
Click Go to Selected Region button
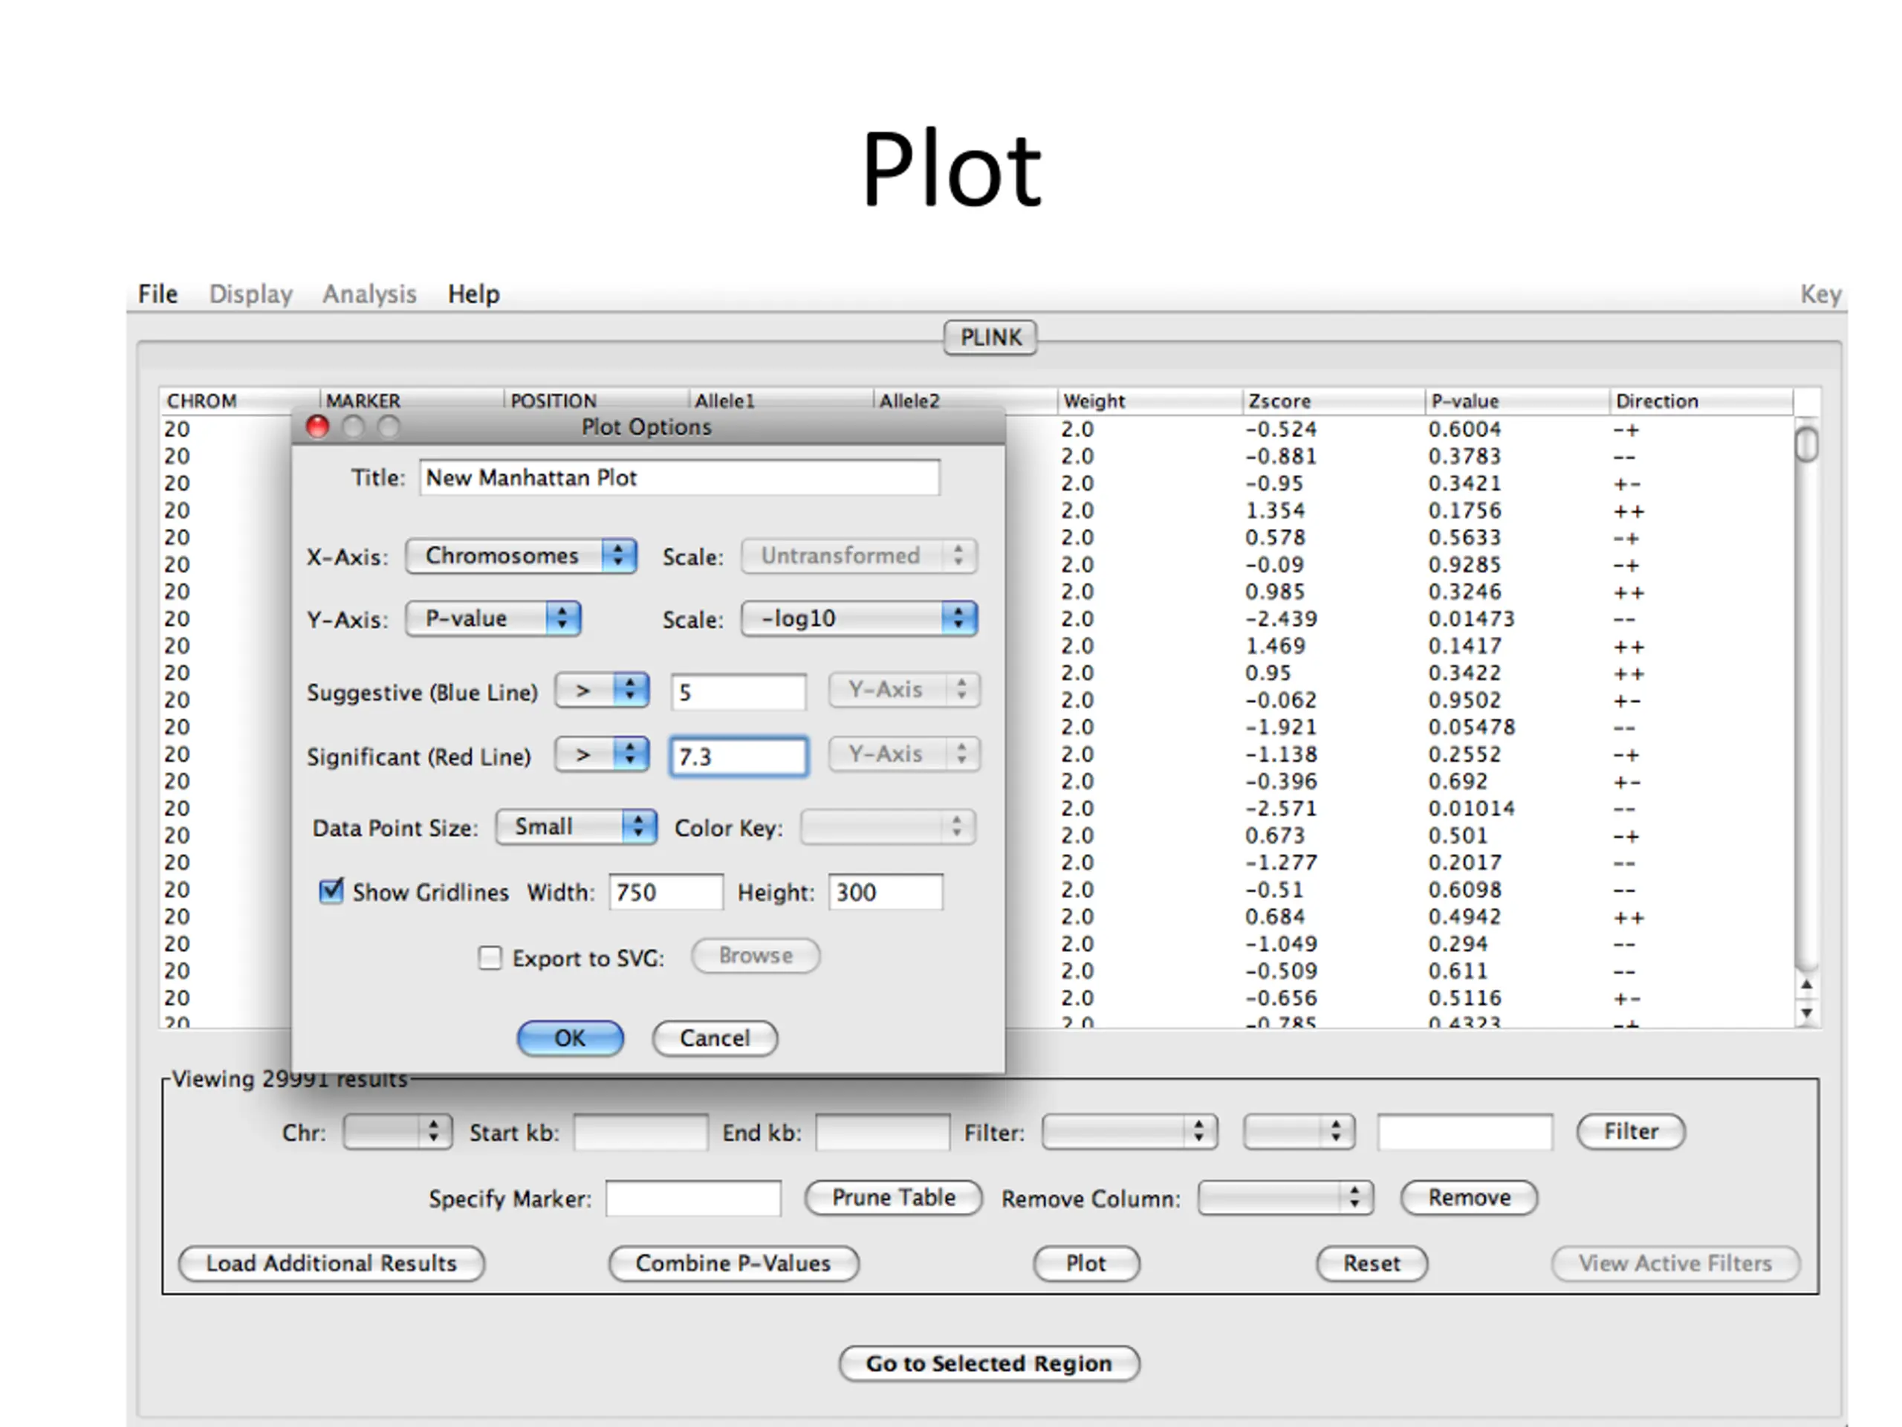coord(989,1363)
